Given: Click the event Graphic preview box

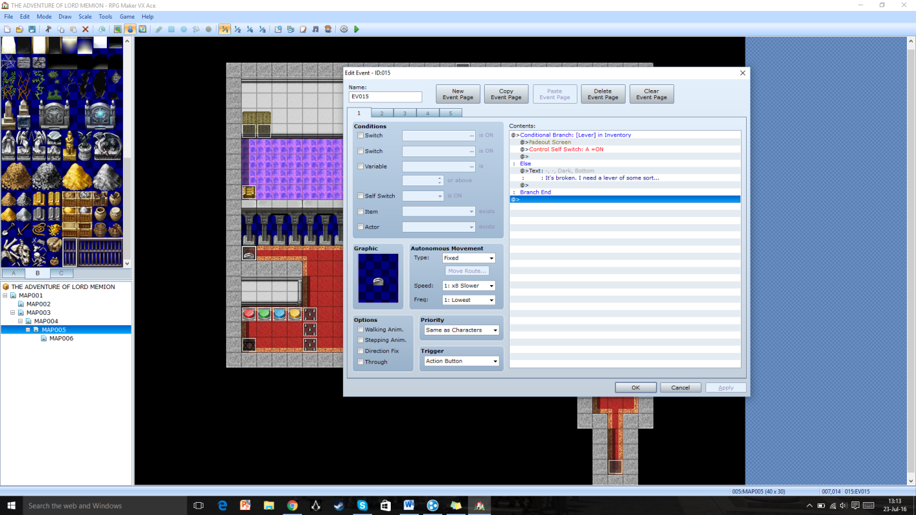Looking at the screenshot, I should coord(378,279).
